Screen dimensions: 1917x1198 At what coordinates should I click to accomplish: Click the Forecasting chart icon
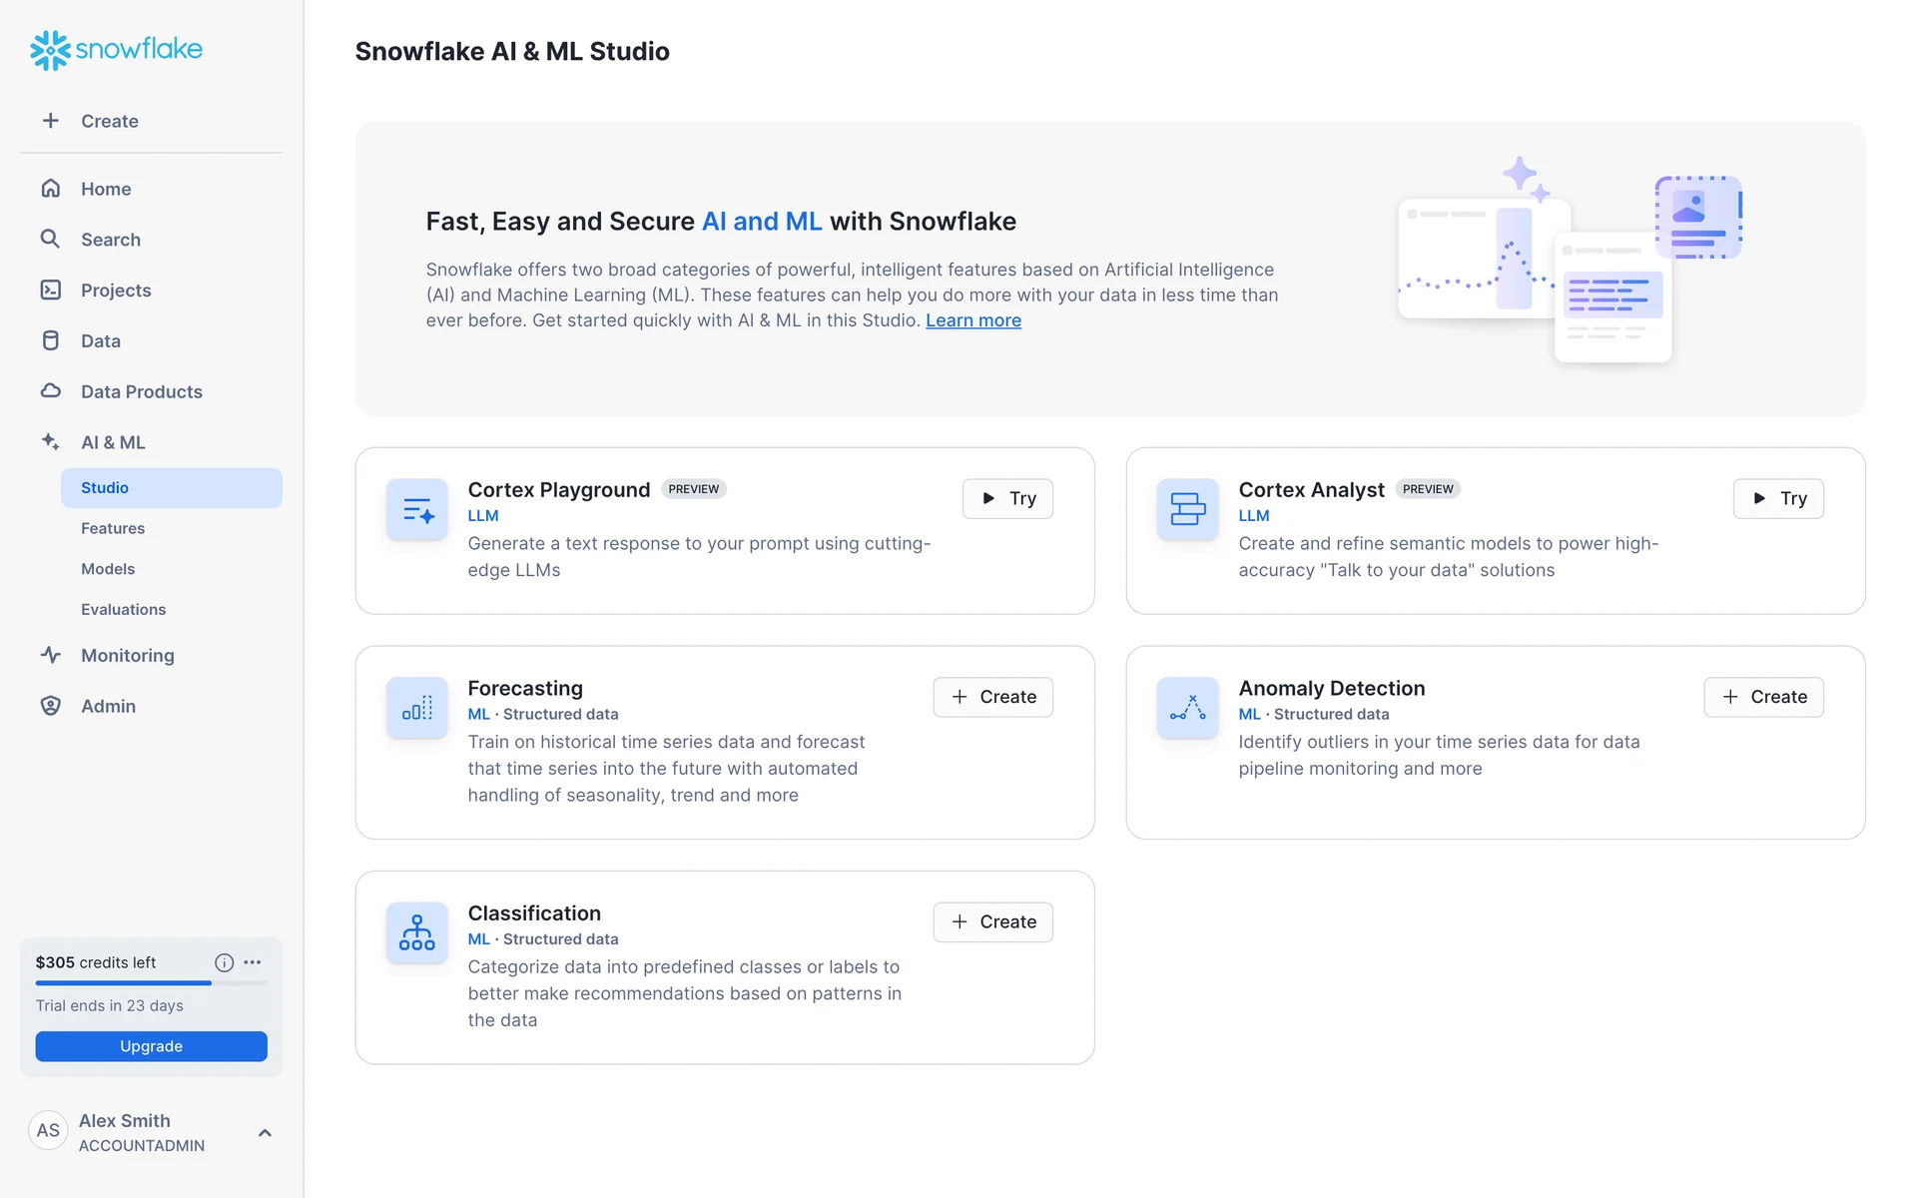pos(417,708)
